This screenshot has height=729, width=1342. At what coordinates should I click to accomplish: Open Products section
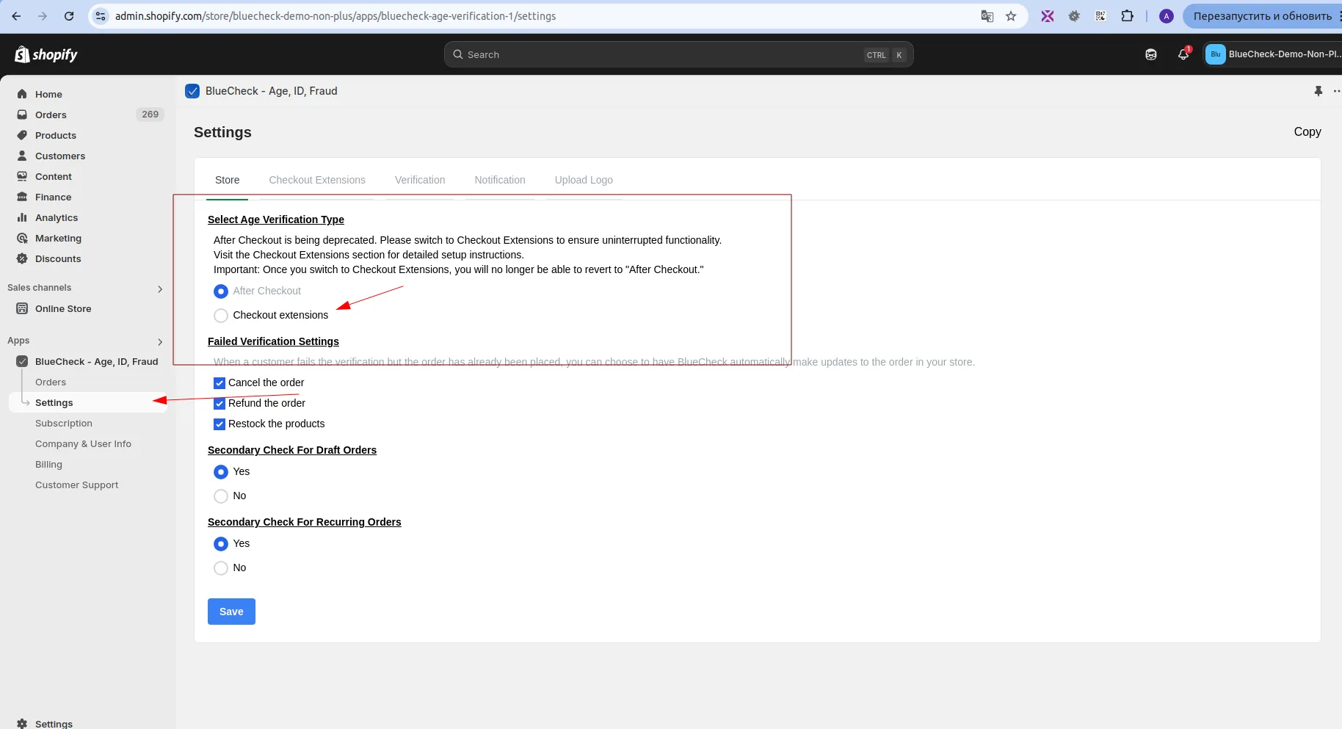click(x=56, y=135)
